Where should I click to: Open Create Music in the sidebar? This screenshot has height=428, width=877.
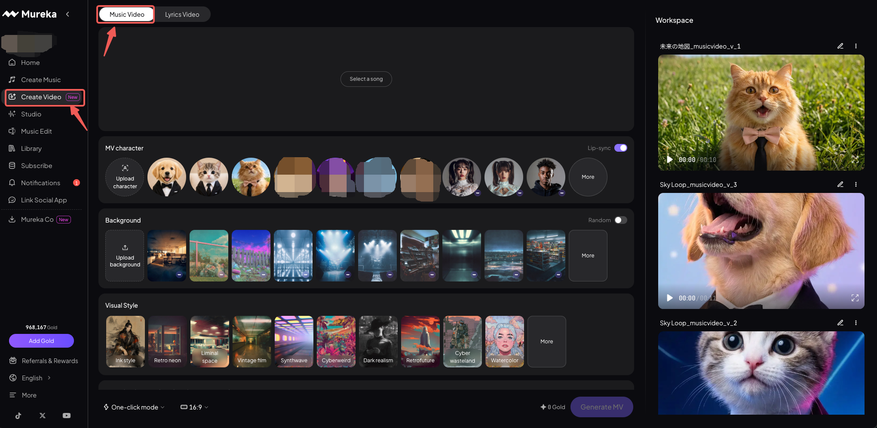[x=41, y=79]
